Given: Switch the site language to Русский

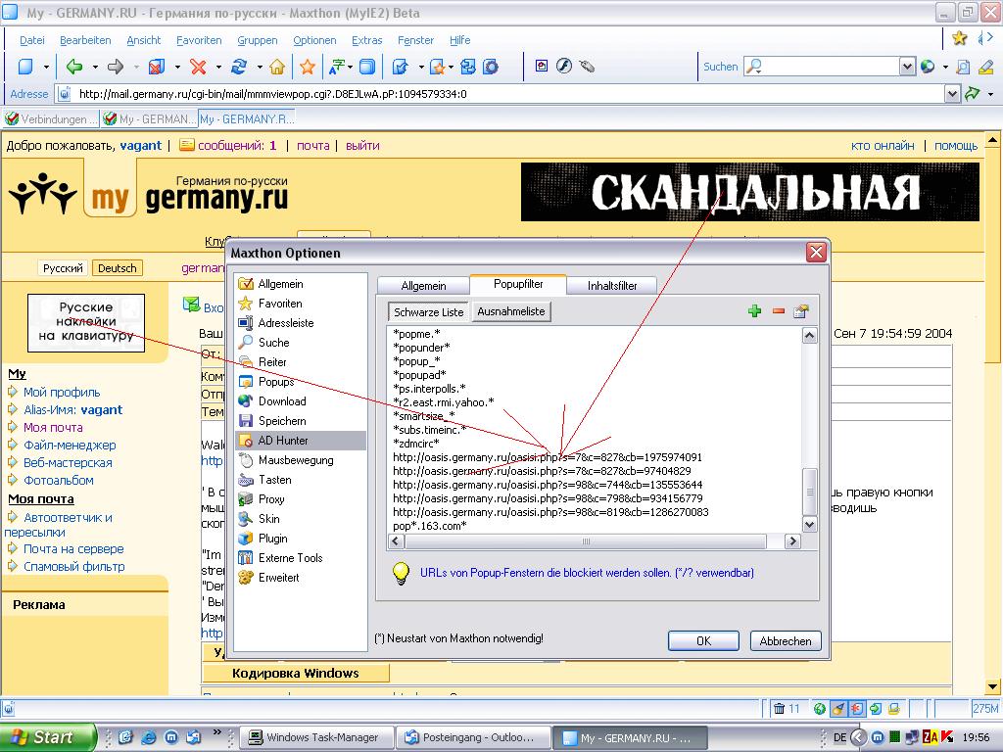Looking at the screenshot, I should coord(63,268).
